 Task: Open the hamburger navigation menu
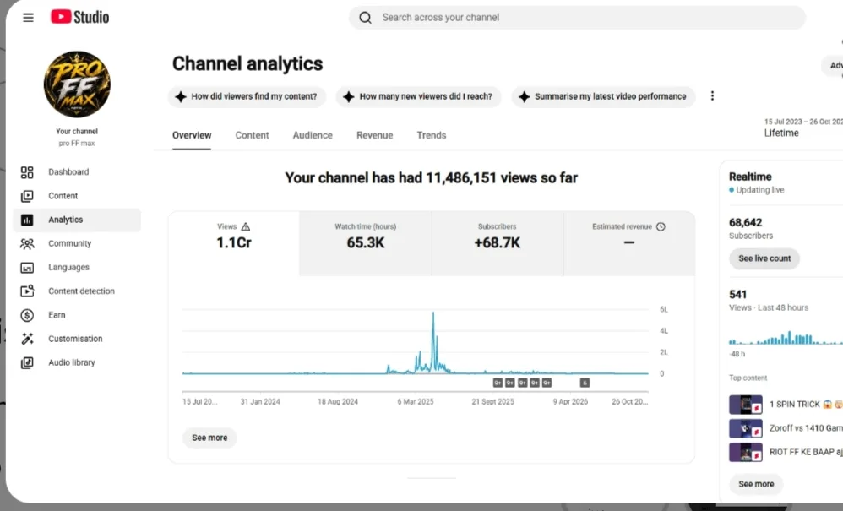(x=28, y=17)
